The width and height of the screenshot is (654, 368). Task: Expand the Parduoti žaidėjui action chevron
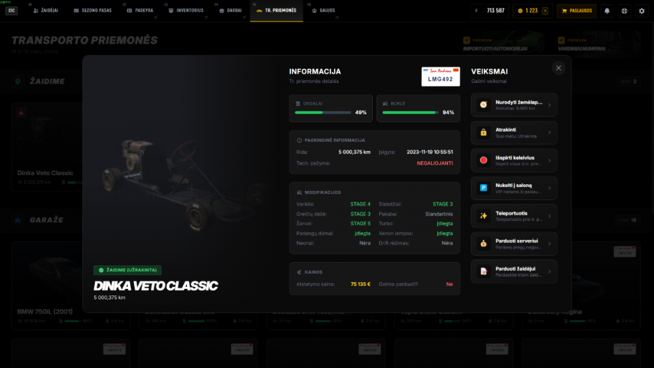(549, 271)
